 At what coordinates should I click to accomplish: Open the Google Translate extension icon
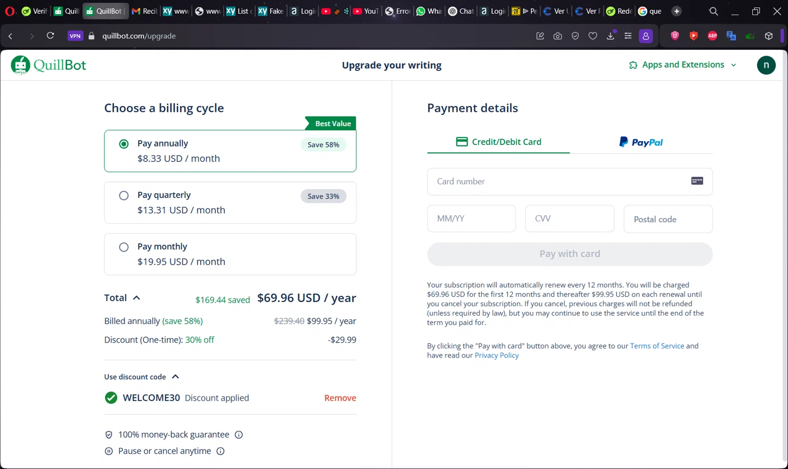[x=731, y=36]
